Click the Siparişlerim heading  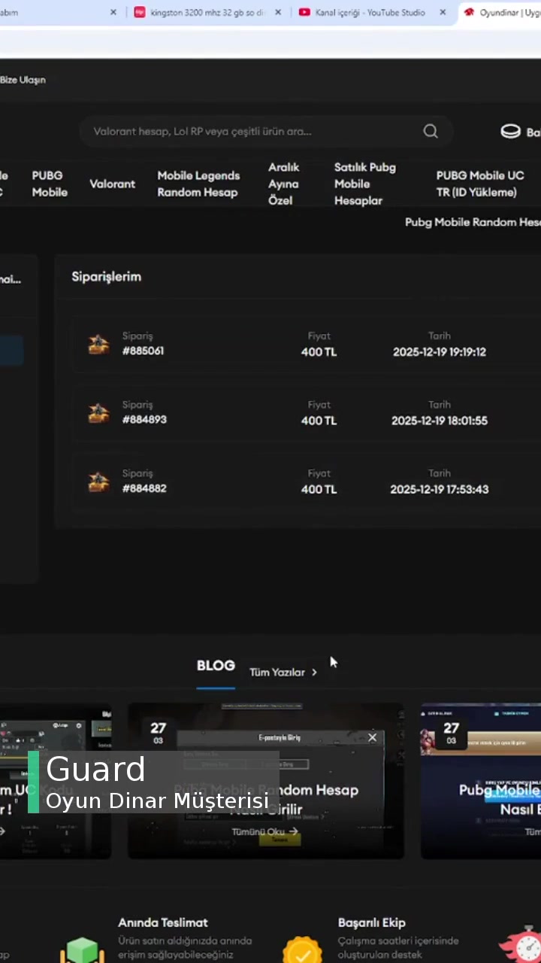106,276
